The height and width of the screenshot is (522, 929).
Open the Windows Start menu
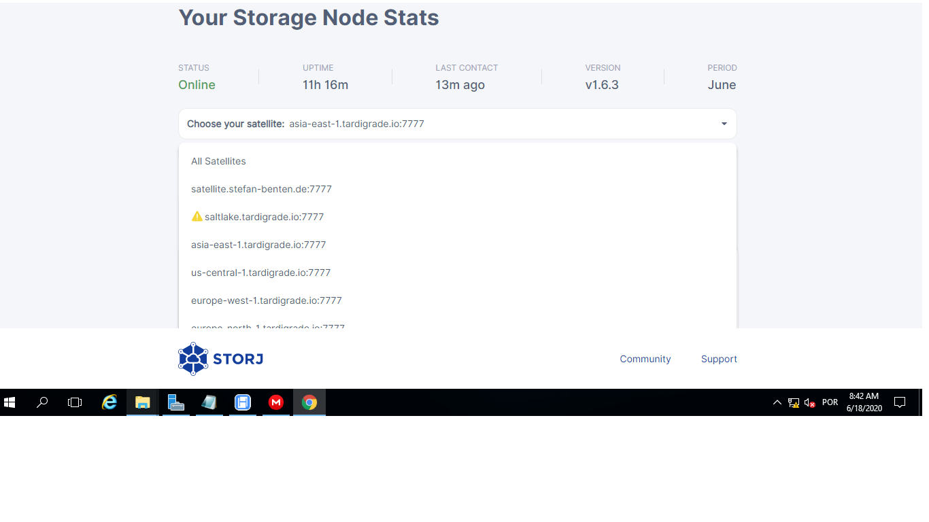(x=10, y=402)
